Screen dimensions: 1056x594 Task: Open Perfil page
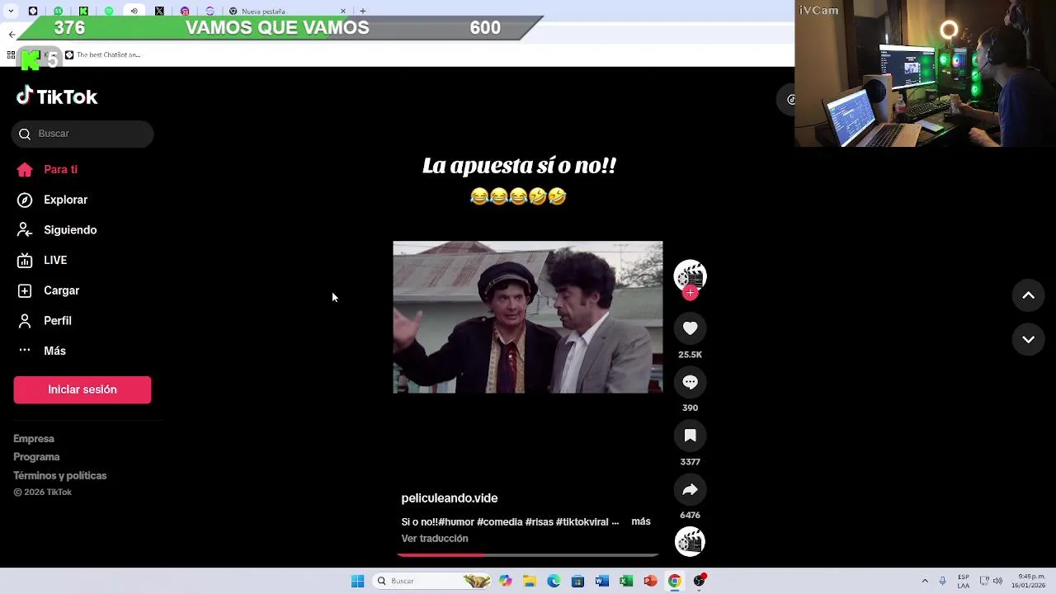point(45,321)
